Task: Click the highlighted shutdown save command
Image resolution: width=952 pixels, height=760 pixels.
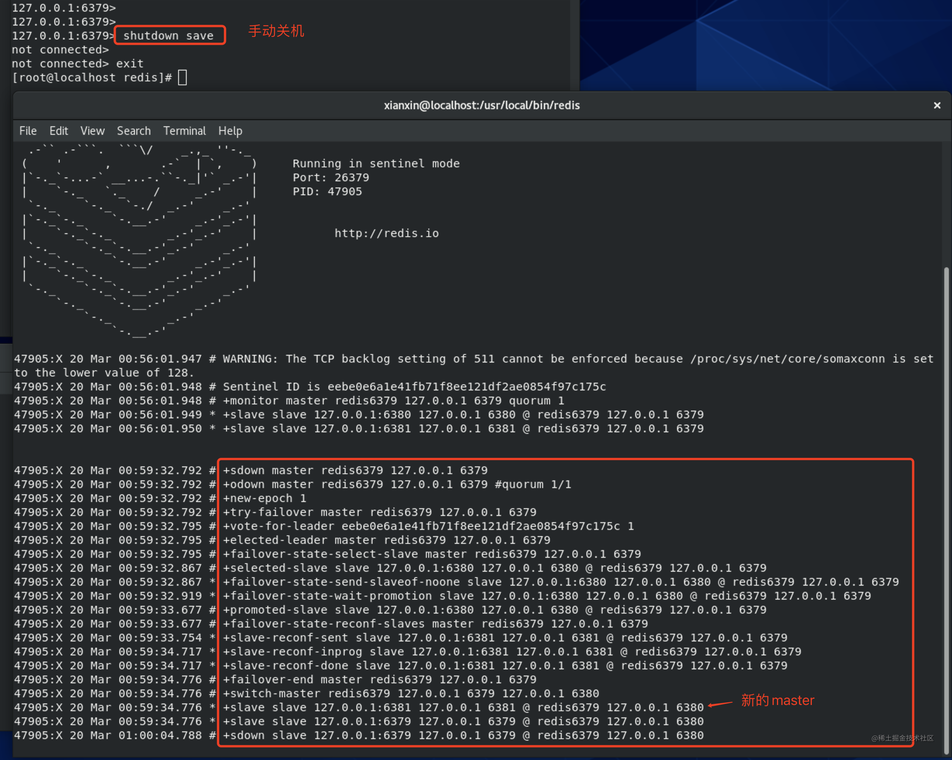Action: 169,35
